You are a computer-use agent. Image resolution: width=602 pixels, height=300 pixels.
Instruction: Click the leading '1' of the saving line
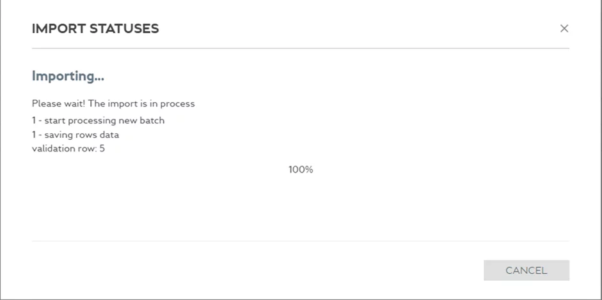coord(34,135)
